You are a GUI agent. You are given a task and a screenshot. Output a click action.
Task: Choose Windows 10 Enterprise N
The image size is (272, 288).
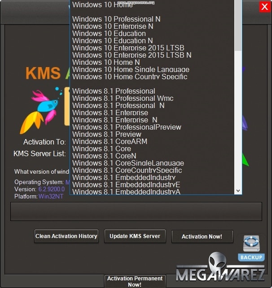coord(153,26)
